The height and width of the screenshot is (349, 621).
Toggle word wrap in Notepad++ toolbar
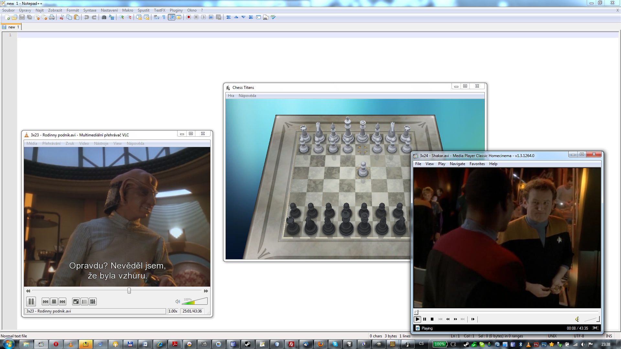pyautogui.click(x=157, y=17)
